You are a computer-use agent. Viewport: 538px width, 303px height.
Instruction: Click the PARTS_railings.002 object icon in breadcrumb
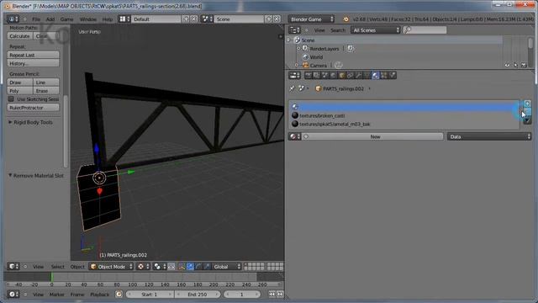point(318,88)
